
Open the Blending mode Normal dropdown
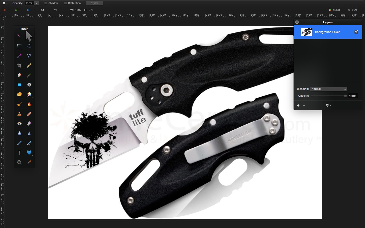pos(328,89)
